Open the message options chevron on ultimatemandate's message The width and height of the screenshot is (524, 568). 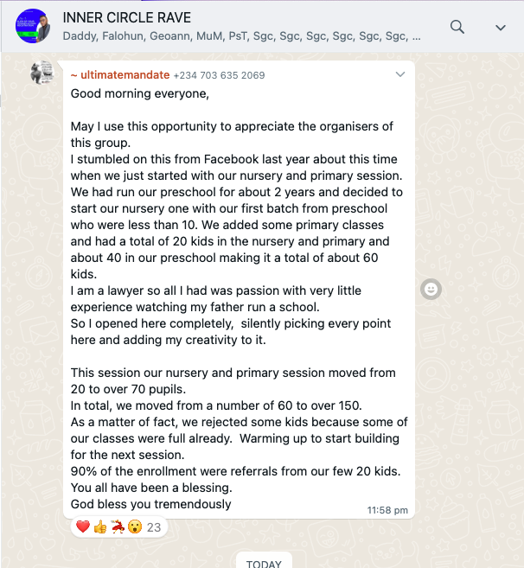[x=400, y=74]
